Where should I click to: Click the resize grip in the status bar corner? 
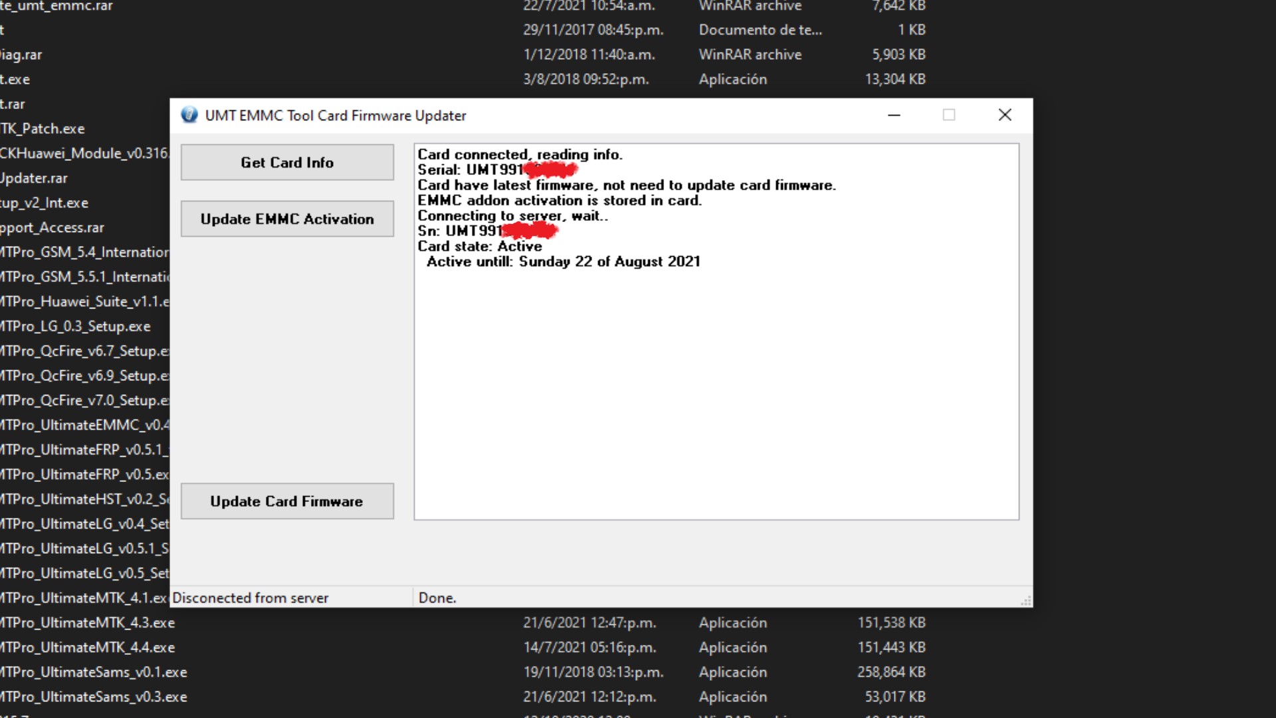(1026, 601)
